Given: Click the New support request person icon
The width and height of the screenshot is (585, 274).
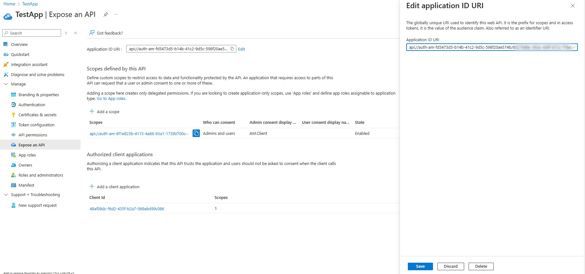Looking at the screenshot, I should tap(13, 205).
